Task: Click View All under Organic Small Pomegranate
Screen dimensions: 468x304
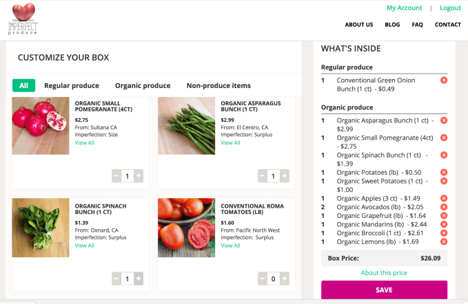Action: tap(85, 142)
